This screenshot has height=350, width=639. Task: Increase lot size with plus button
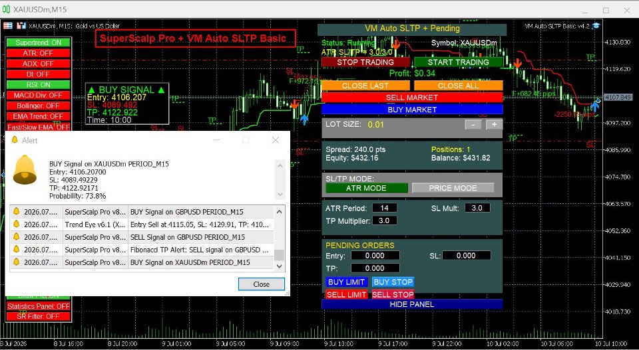[494, 124]
